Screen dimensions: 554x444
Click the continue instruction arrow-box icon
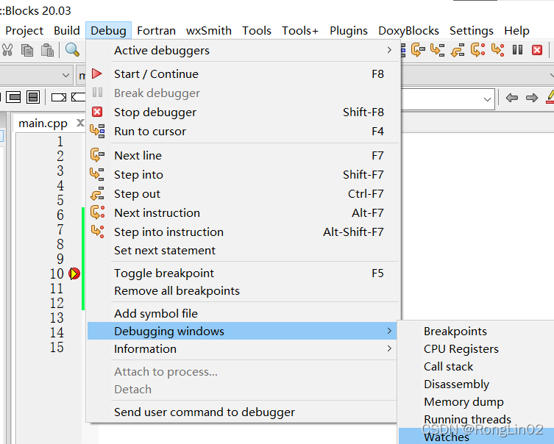[x=79, y=97]
